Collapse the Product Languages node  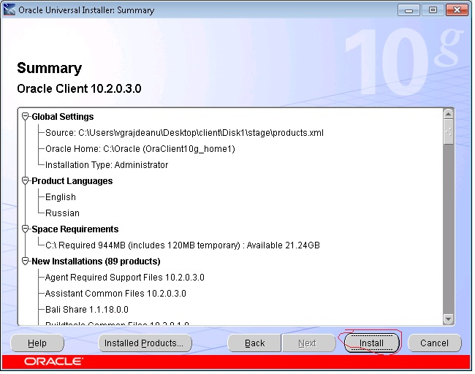26,181
